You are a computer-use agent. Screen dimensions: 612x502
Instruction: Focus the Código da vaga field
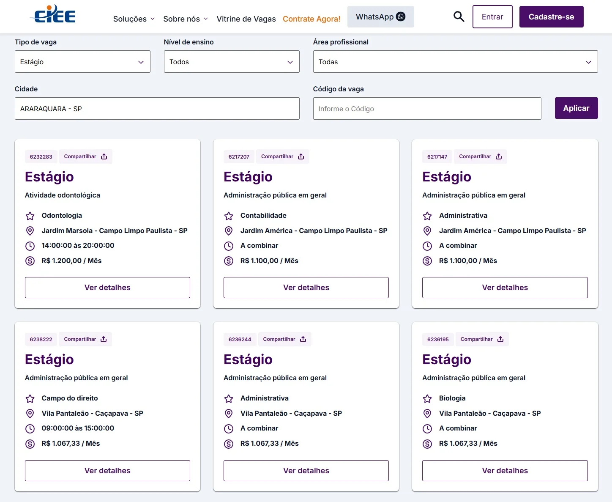[427, 109]
